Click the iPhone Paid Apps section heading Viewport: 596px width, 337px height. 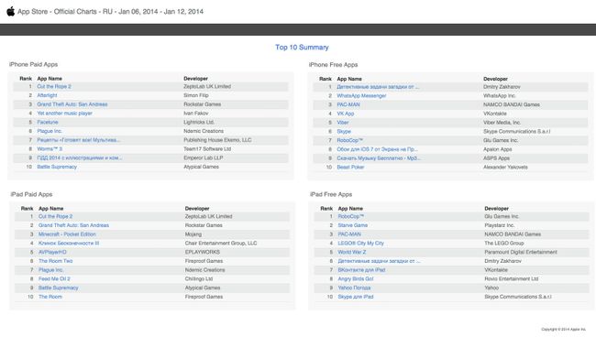[33, 64]
